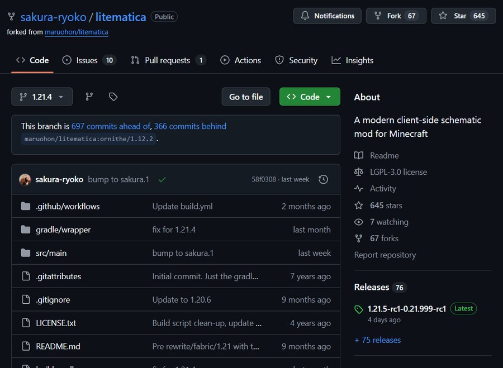Open the .github/workflows folder

pyautogui.click(x=68, y=206)
